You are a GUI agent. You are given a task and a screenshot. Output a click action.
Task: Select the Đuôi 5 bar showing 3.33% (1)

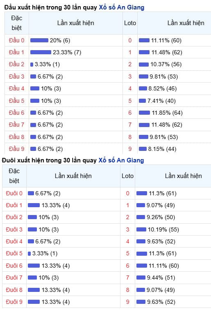click(x=29, y=253)
